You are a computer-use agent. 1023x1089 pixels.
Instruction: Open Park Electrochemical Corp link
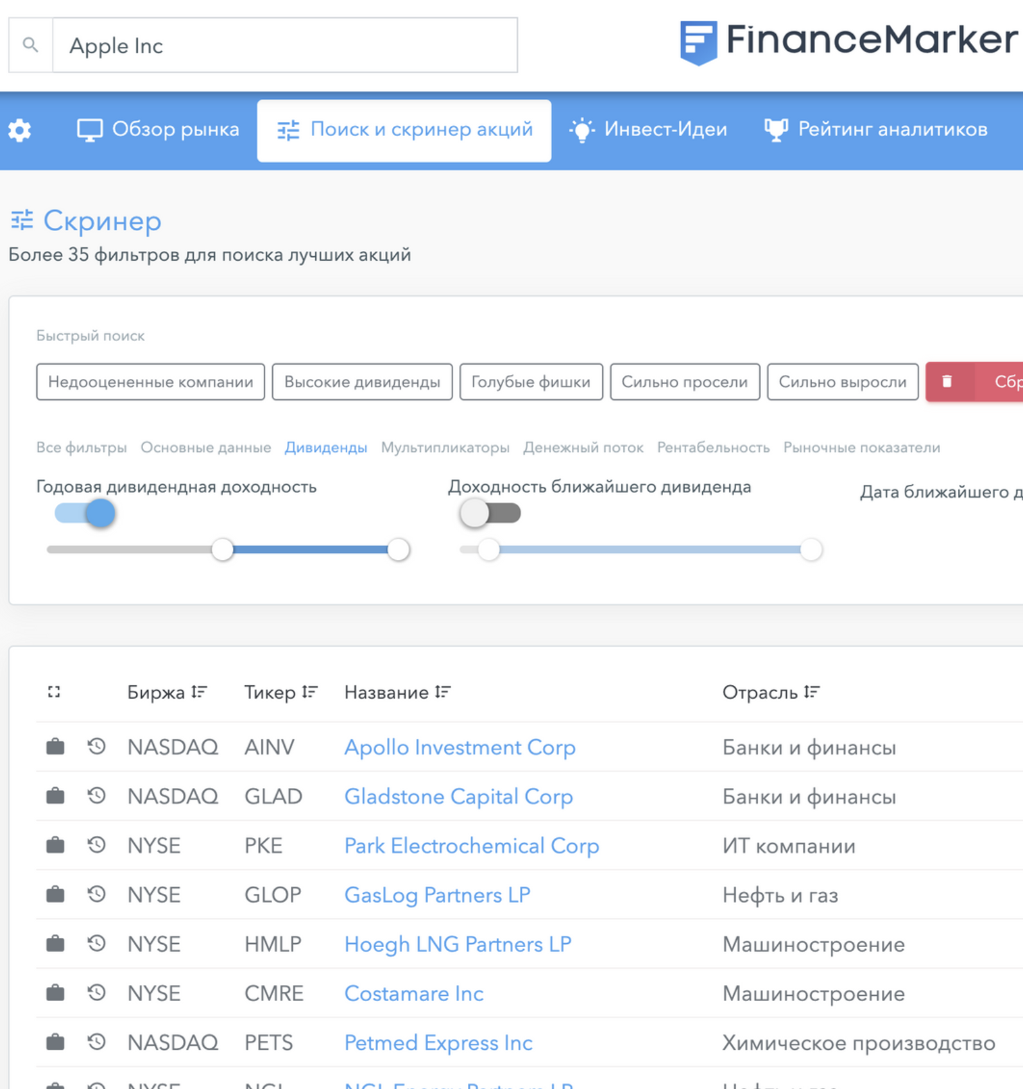click(471, 846)
